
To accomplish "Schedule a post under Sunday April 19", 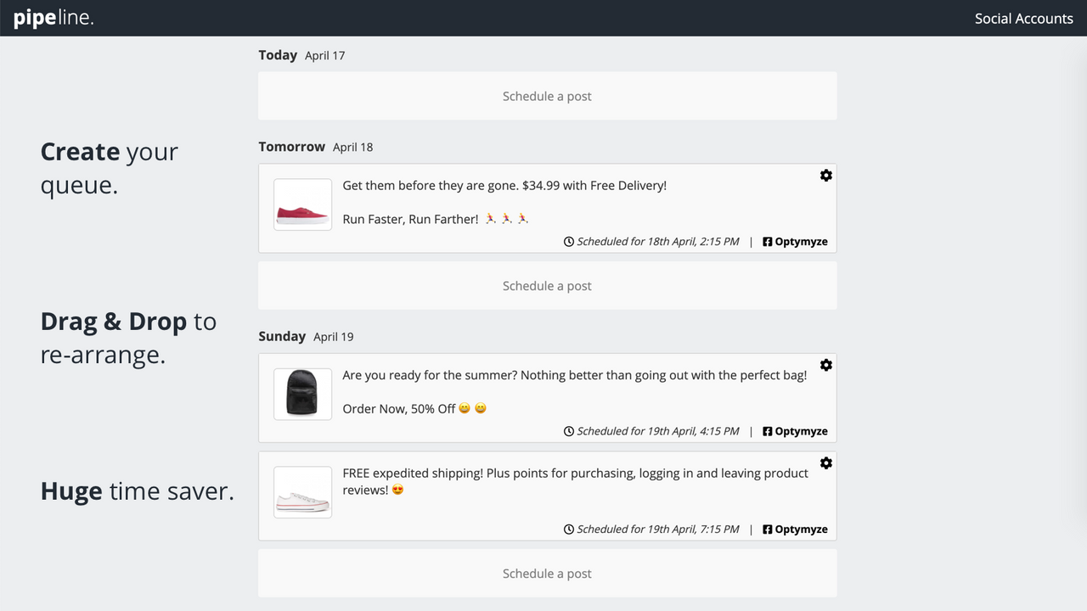I will [548, 574].
